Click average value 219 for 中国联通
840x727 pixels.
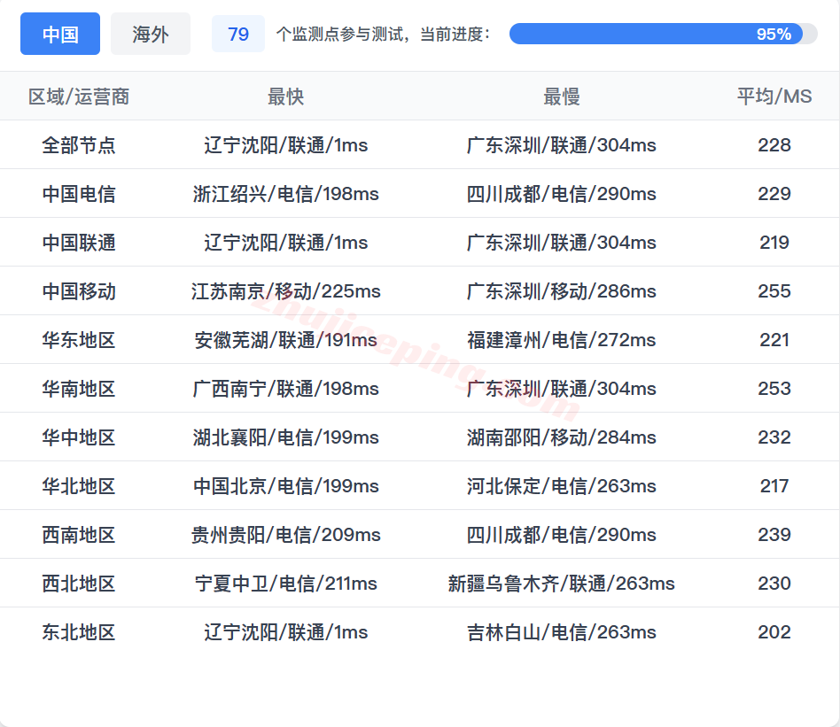774,243
